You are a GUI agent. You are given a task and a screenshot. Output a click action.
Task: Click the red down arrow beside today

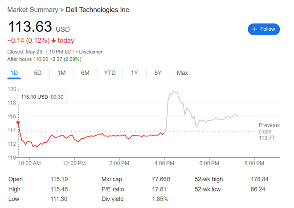pyautogui.click(x=53, y=40)
